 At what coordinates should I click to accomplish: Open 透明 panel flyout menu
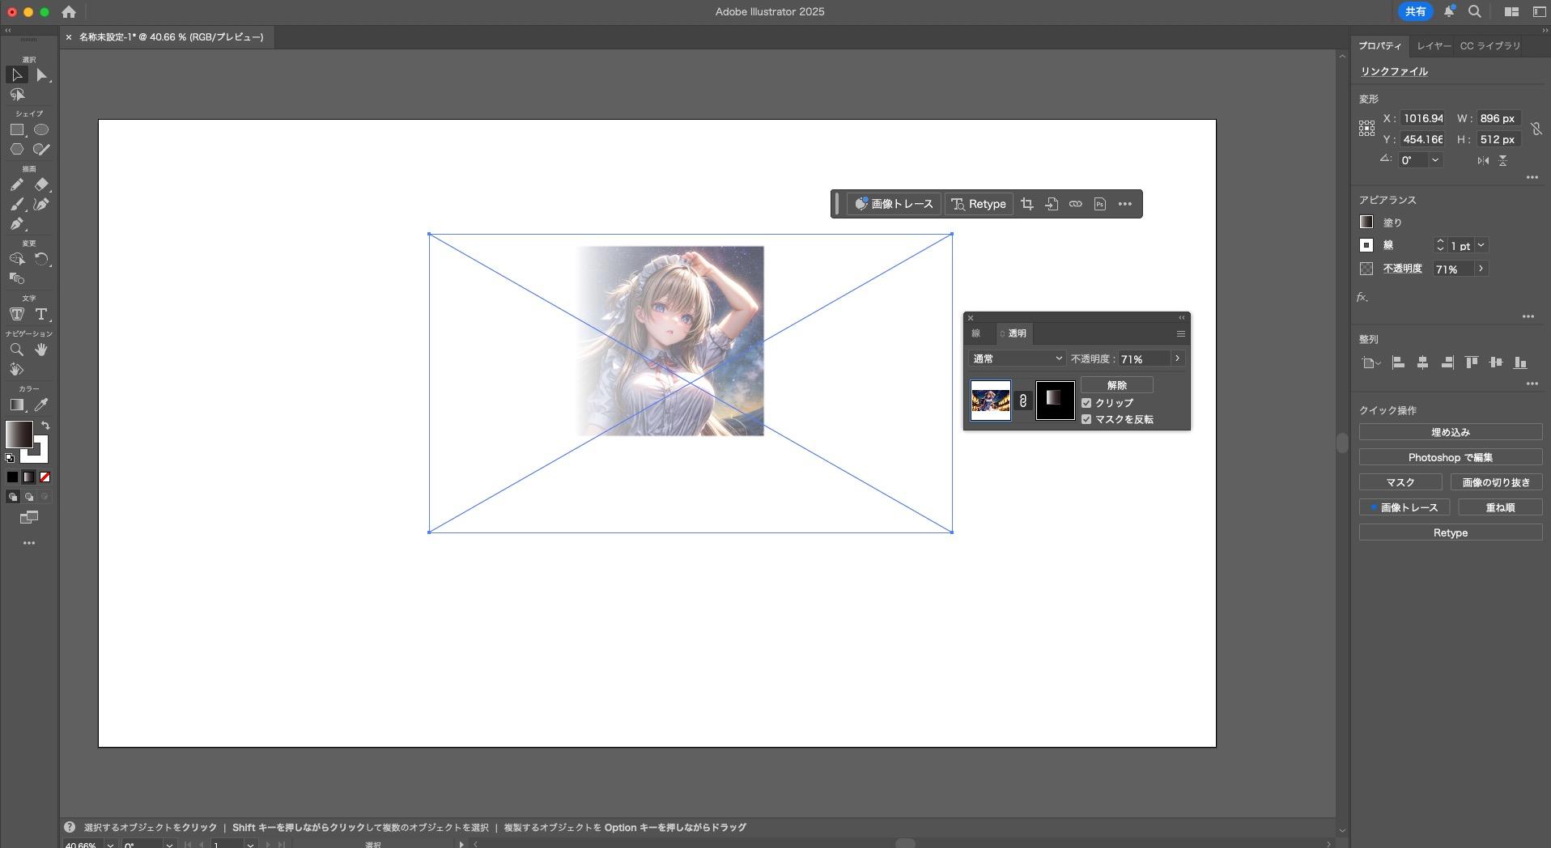(1181, 333)
